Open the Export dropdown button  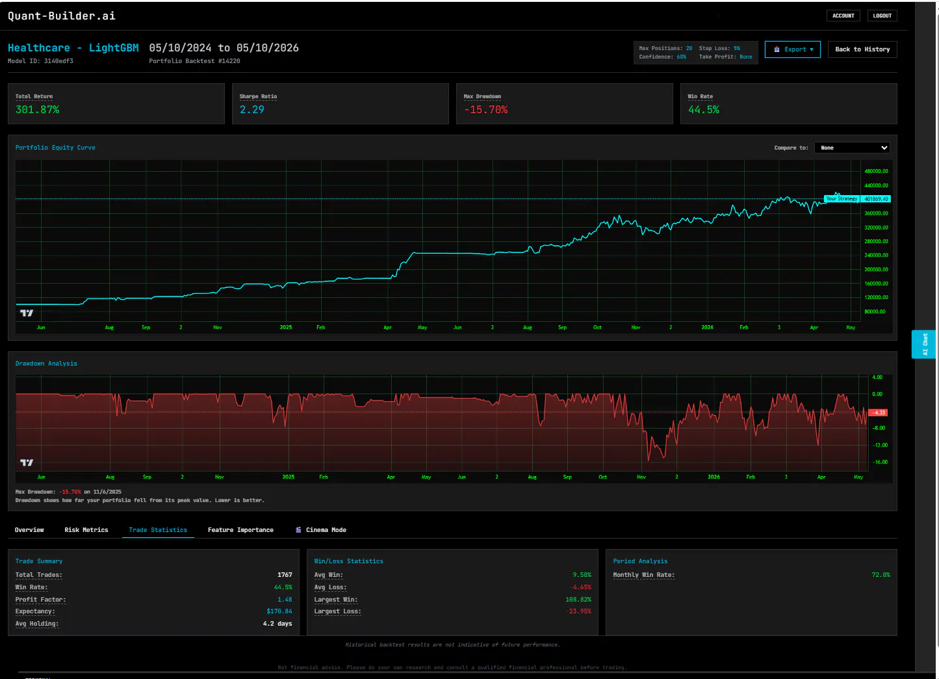793,49
